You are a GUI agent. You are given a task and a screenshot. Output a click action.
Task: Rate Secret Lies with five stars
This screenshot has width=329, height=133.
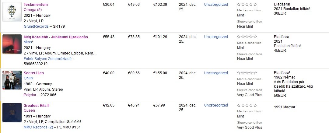255,73
